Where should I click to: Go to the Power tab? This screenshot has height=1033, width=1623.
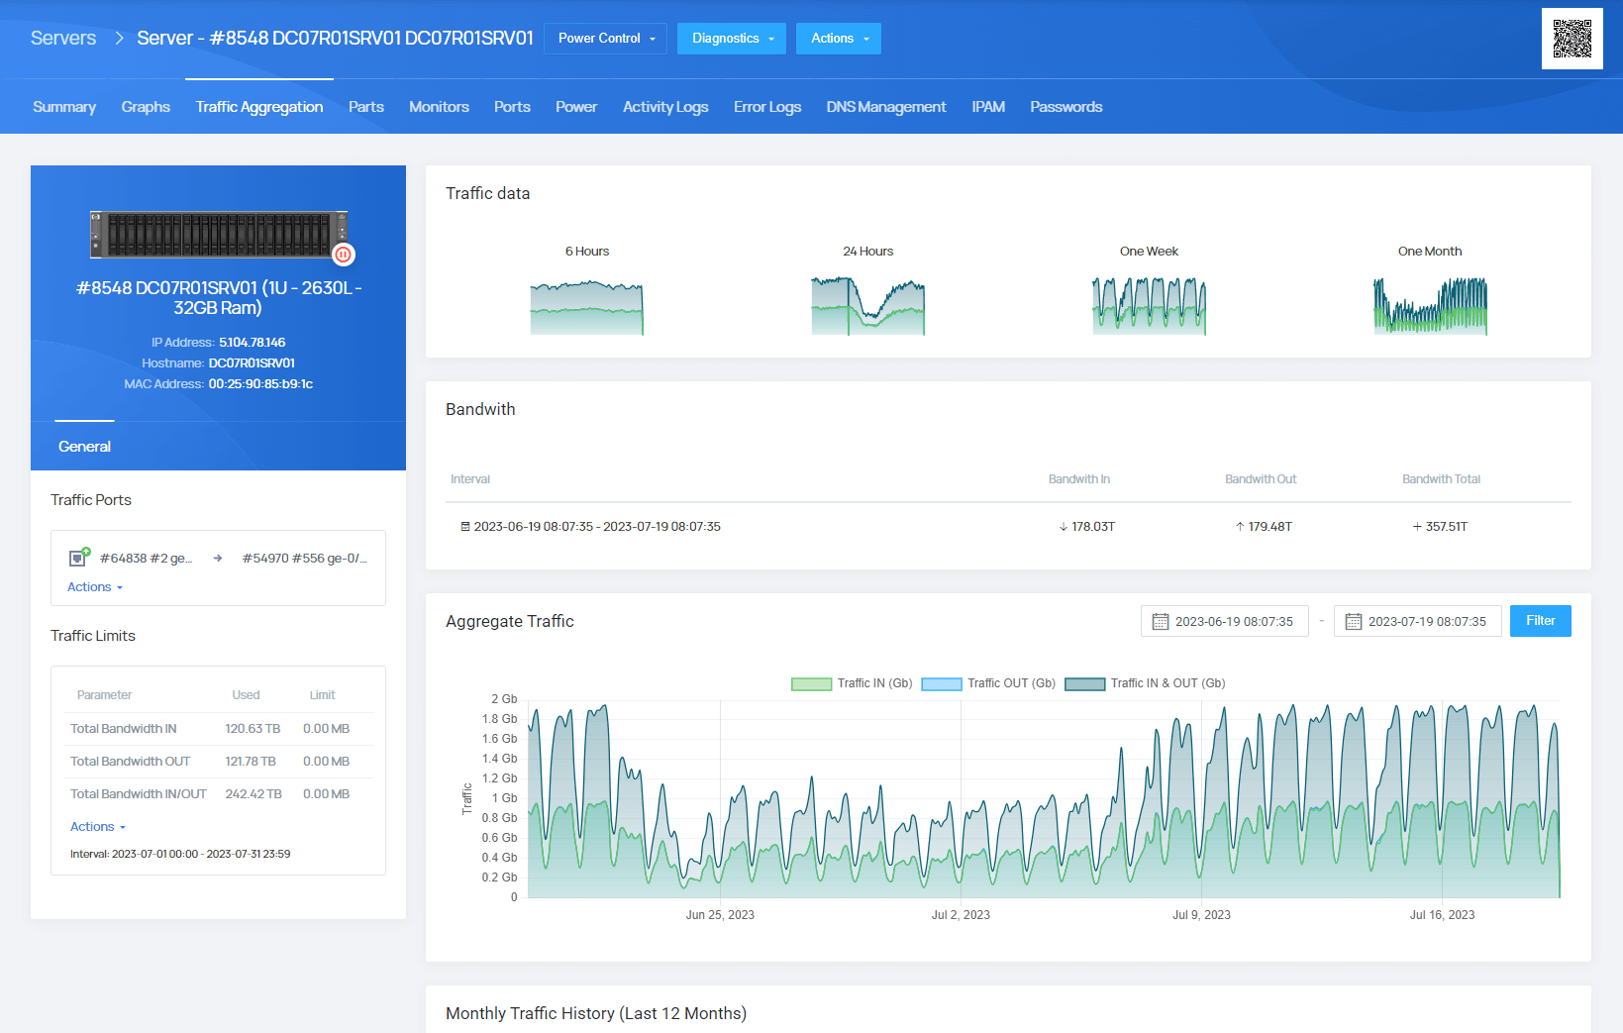pyautogui.click(x=576, y=107)
